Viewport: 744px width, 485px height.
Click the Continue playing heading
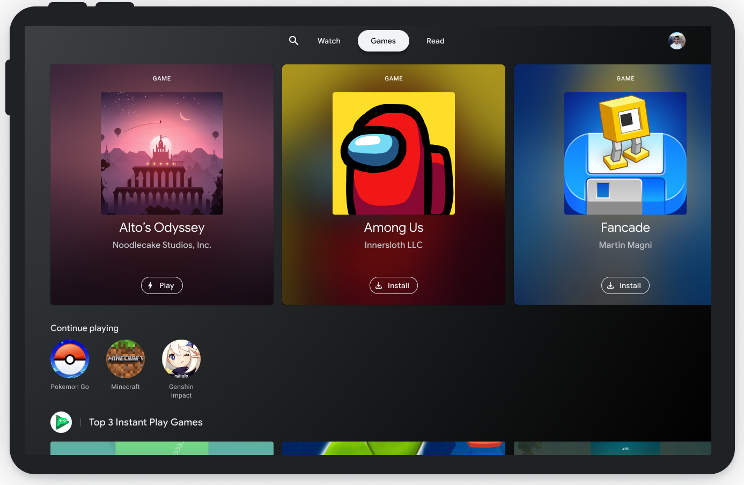click(x=84, y=328)
